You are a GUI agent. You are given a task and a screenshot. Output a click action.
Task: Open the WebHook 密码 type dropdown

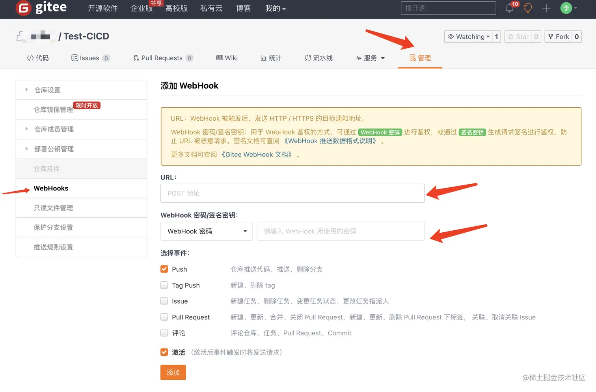pyautogui.click(x=206, y=231)
